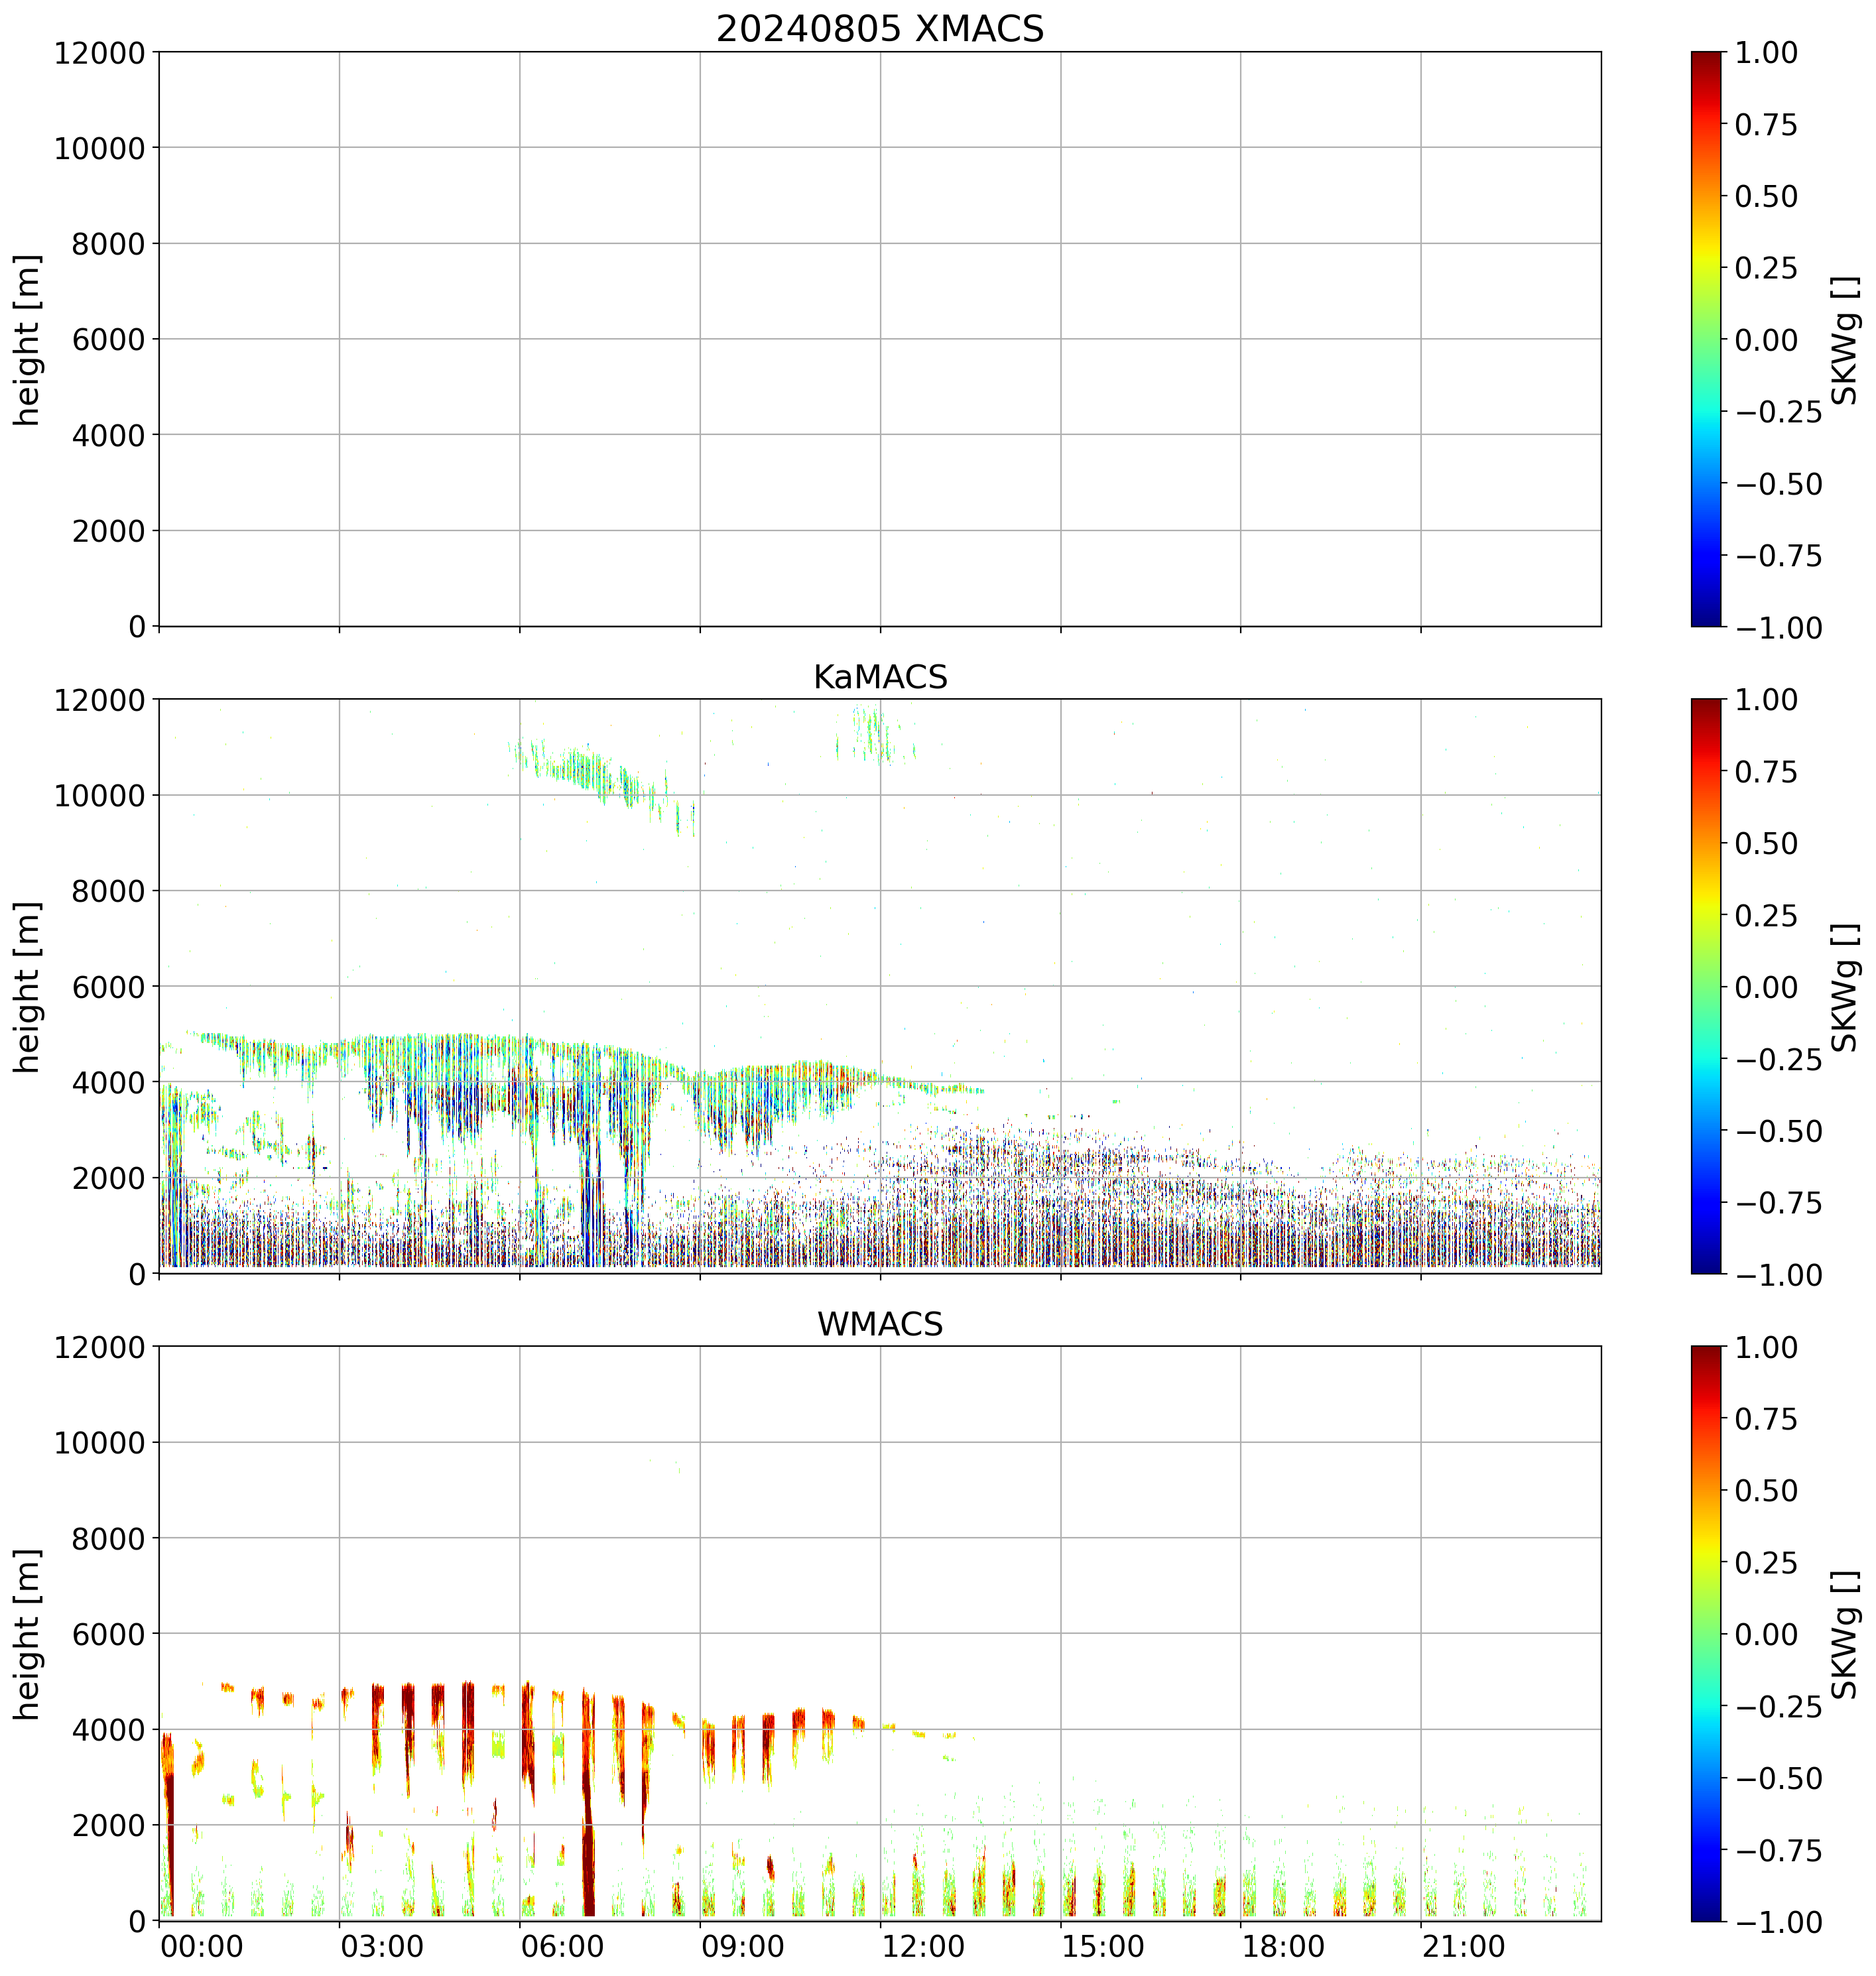Click the 20240805 XMACS plot title
The height and width of the screenshot is (1976, 1876).
(x=879, y=28)
